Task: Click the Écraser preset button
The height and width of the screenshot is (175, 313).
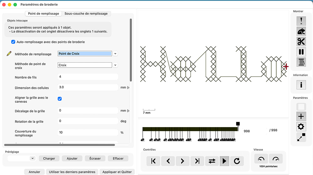Action: (x=95, y=158)
